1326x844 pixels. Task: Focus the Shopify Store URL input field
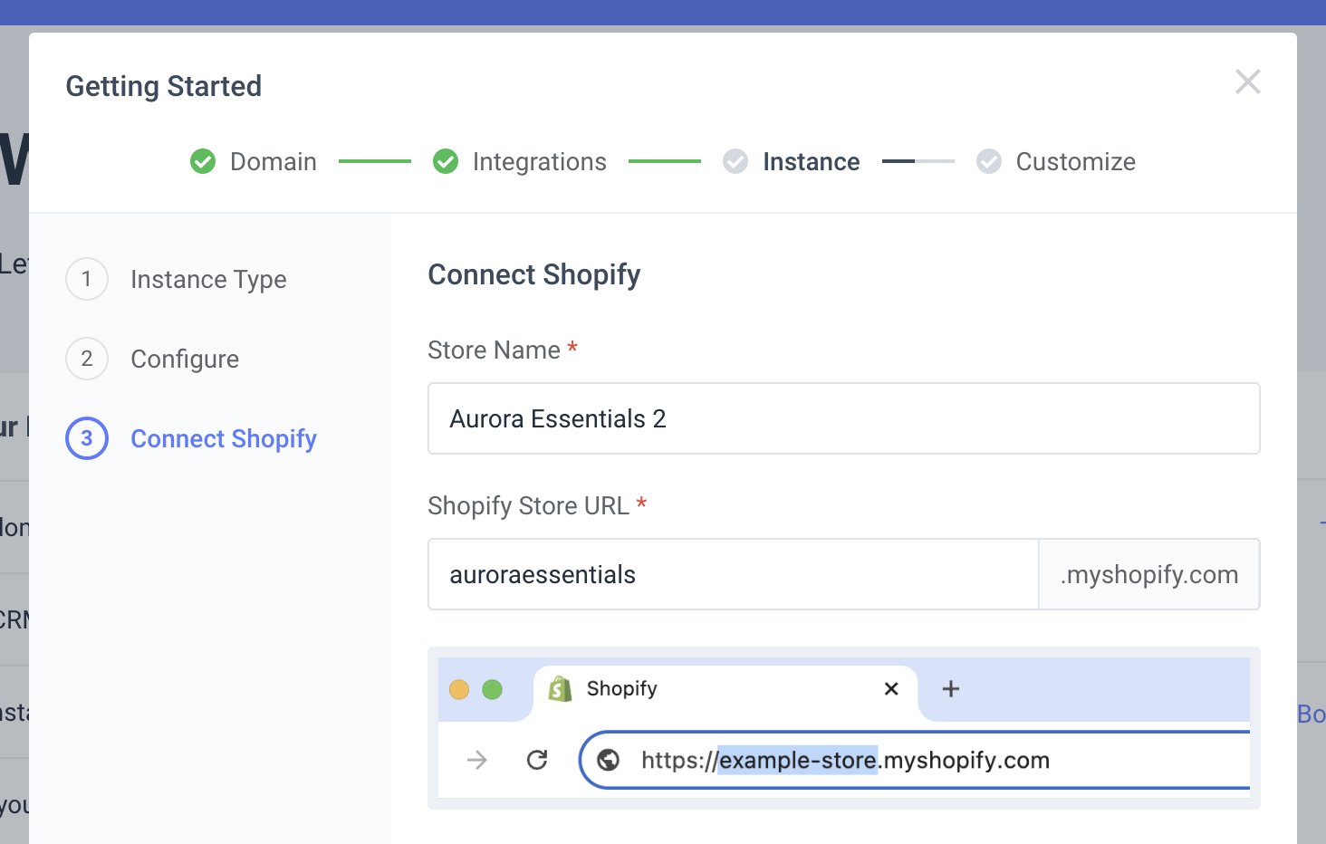(734, 574)
